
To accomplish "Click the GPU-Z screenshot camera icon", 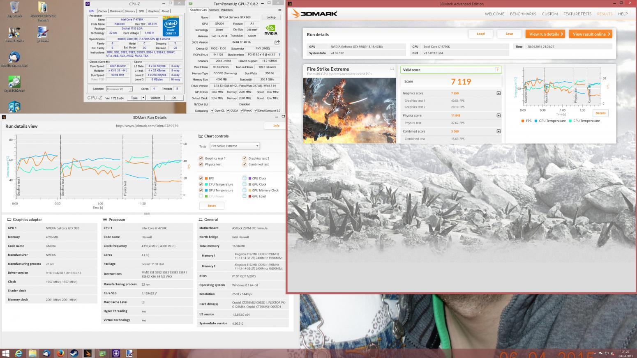I will (x=280, y=10).
